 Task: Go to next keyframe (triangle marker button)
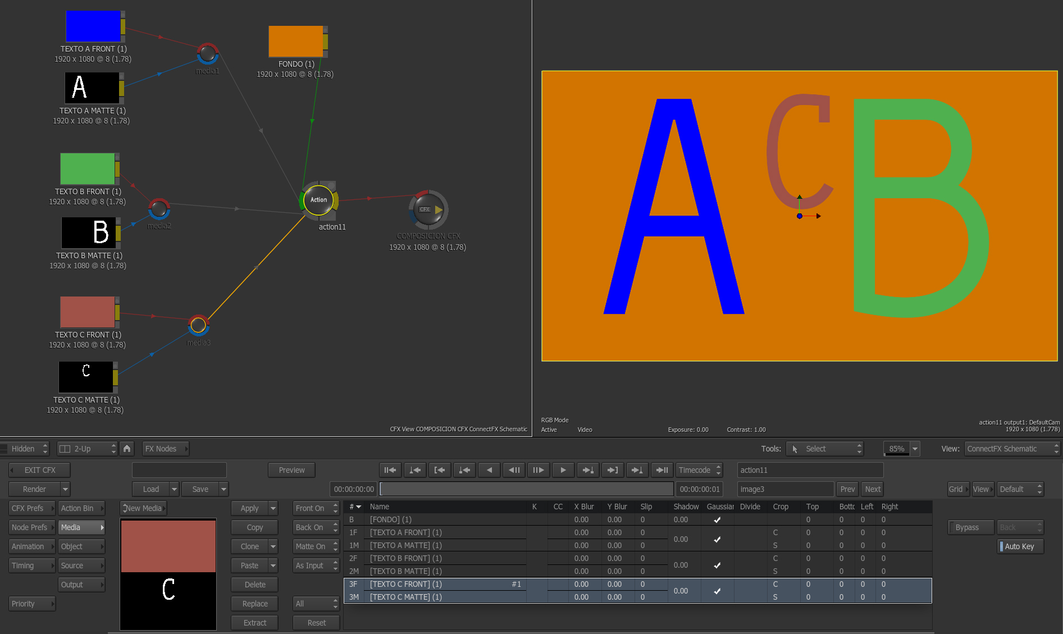click(637, 470)
